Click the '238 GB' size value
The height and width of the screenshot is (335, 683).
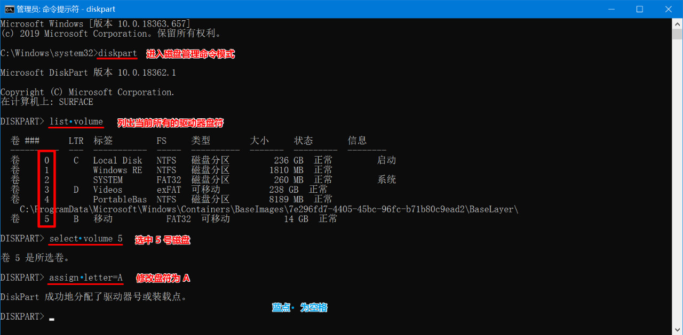click(x=284, y=190)
